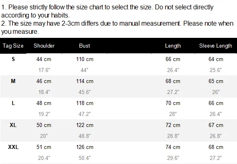Click the 110 cm bust value

[x=85, y=59]
